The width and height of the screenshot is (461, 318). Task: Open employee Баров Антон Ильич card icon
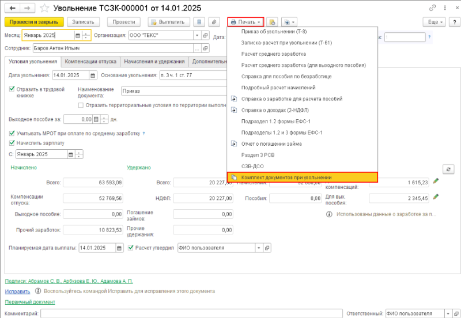point(205,48)
